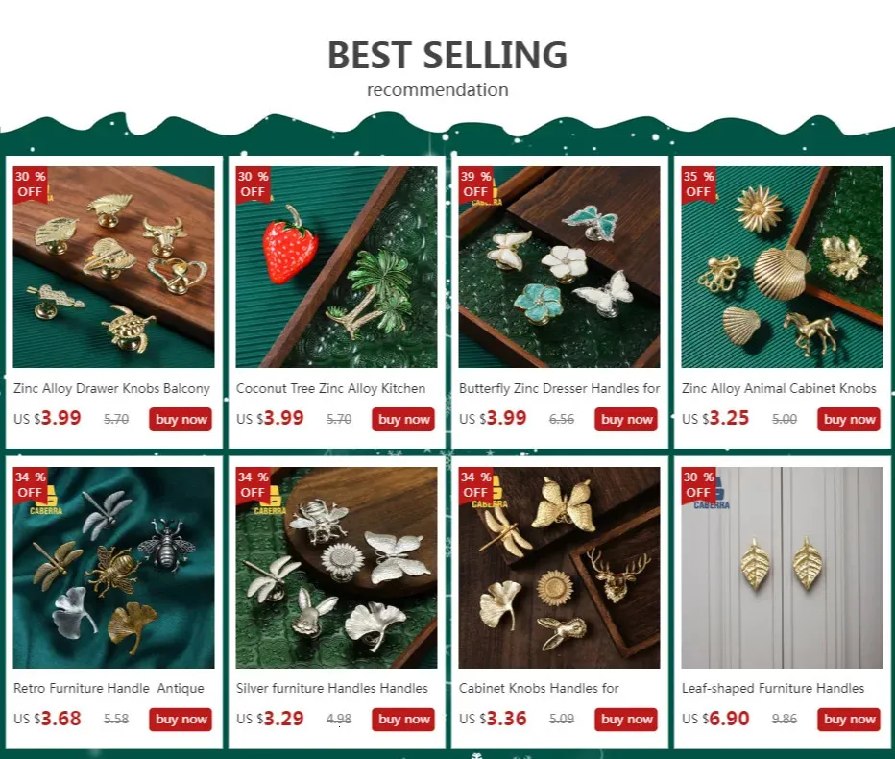This screenshot has width=895, height=759.
Task: View the Retro Furniture Handle dragonfly image
Action: [x=113, y=568]
